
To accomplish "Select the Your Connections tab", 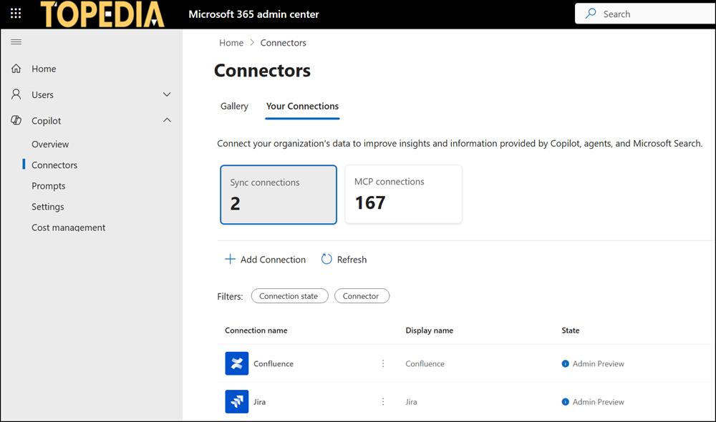I will pos(302,106).
